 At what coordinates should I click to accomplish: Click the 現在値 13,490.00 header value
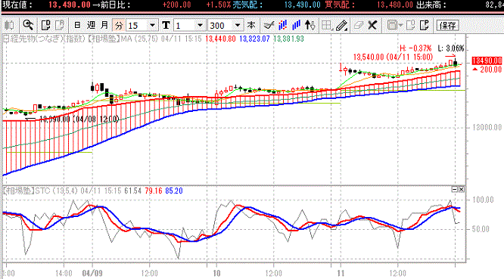(70, 5)
